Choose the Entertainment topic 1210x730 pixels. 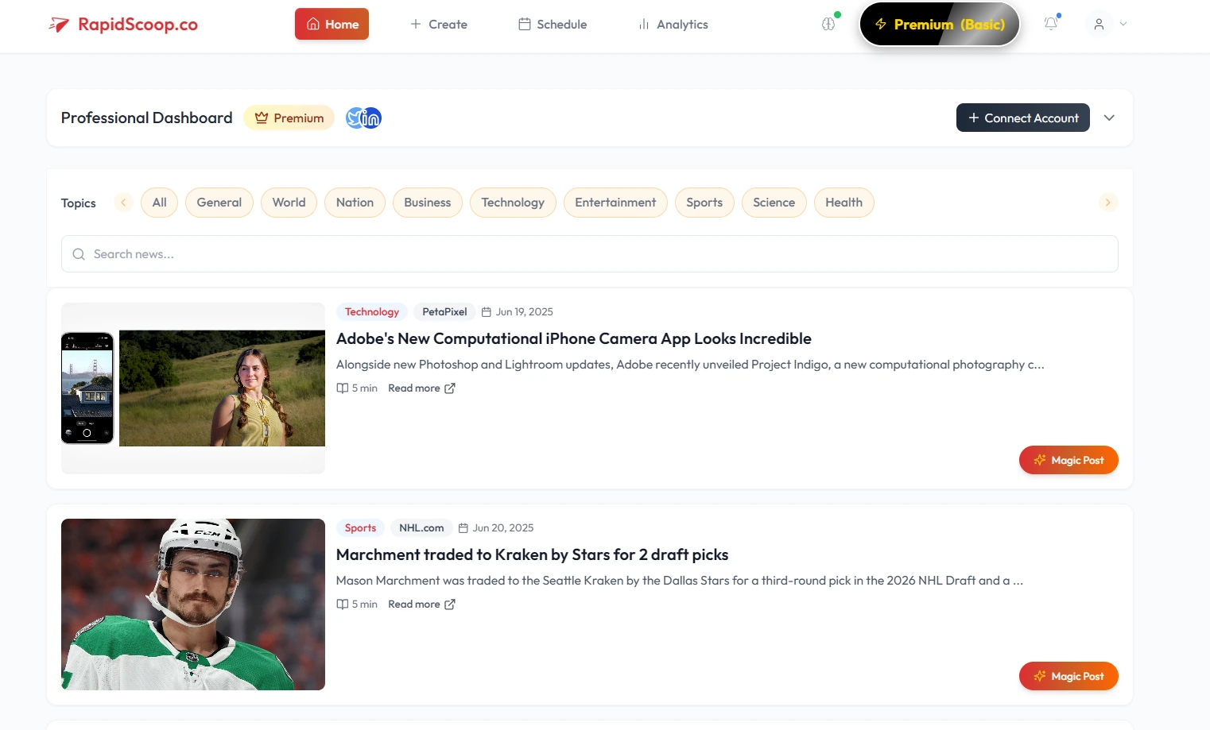coord(615,203)
